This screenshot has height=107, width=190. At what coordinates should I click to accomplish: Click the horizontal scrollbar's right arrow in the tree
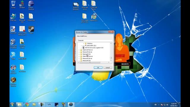109,62
